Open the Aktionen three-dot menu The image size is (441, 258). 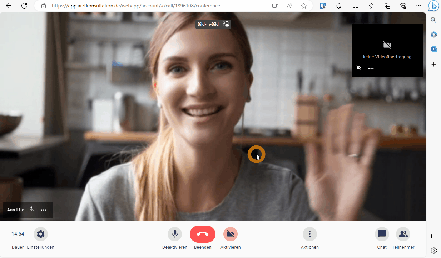click(x=309, y=234)
